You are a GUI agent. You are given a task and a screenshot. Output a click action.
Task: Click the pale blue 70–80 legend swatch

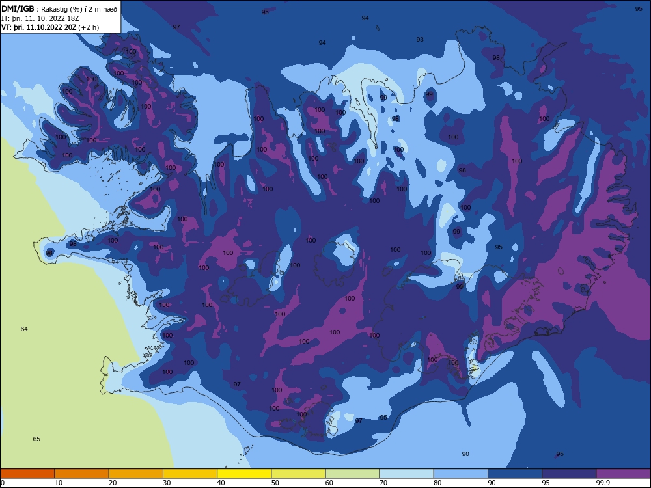pos(406,474)
